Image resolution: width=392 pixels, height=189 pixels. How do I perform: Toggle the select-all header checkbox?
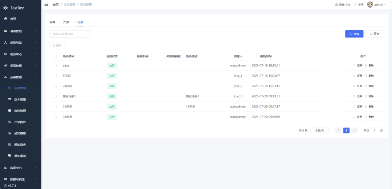click(55, 56)
